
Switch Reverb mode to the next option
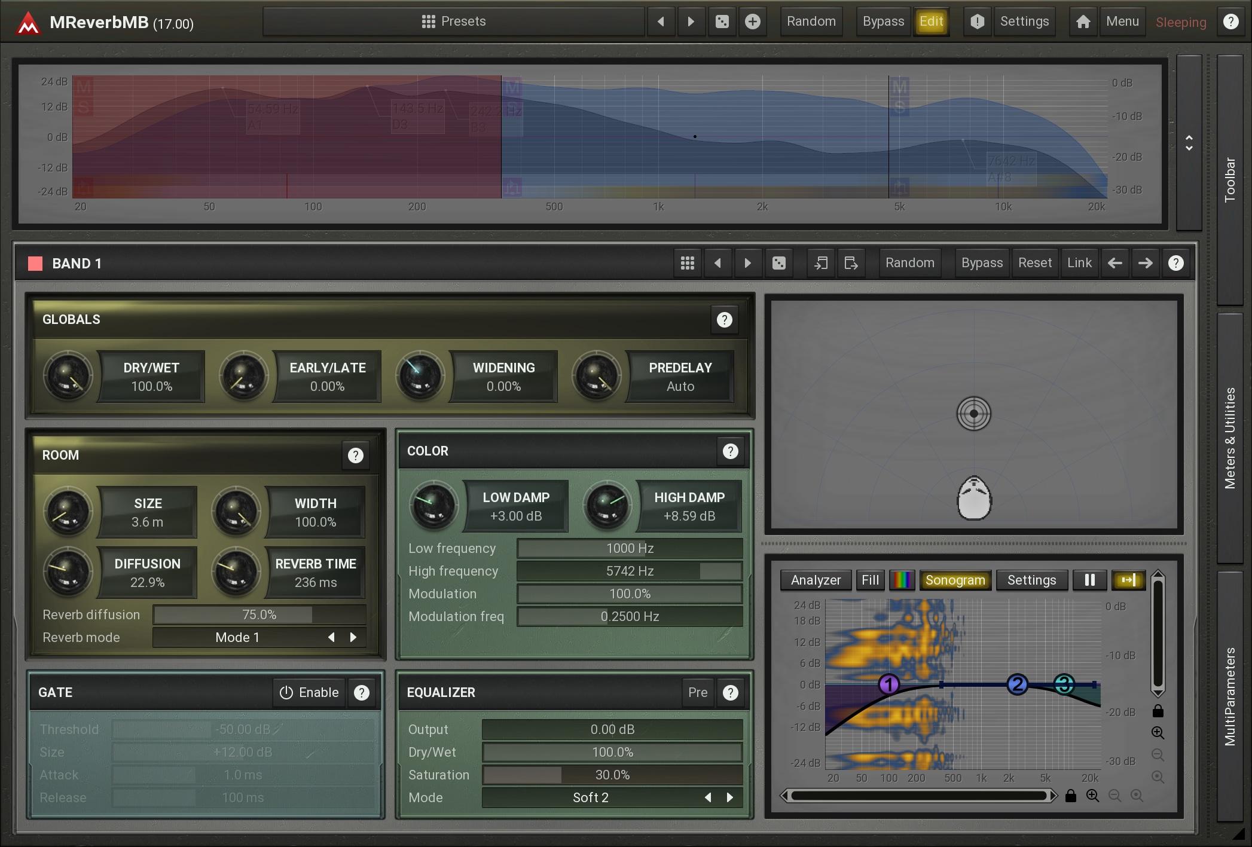[353, 637]
